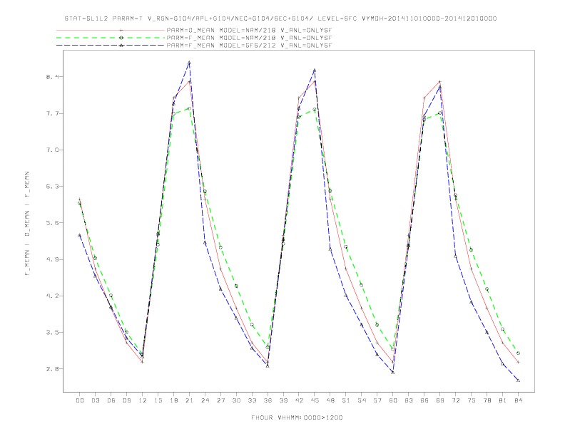565x436 pixels.
Task: Click x-axis hour label 84
Action: point(519,400)
